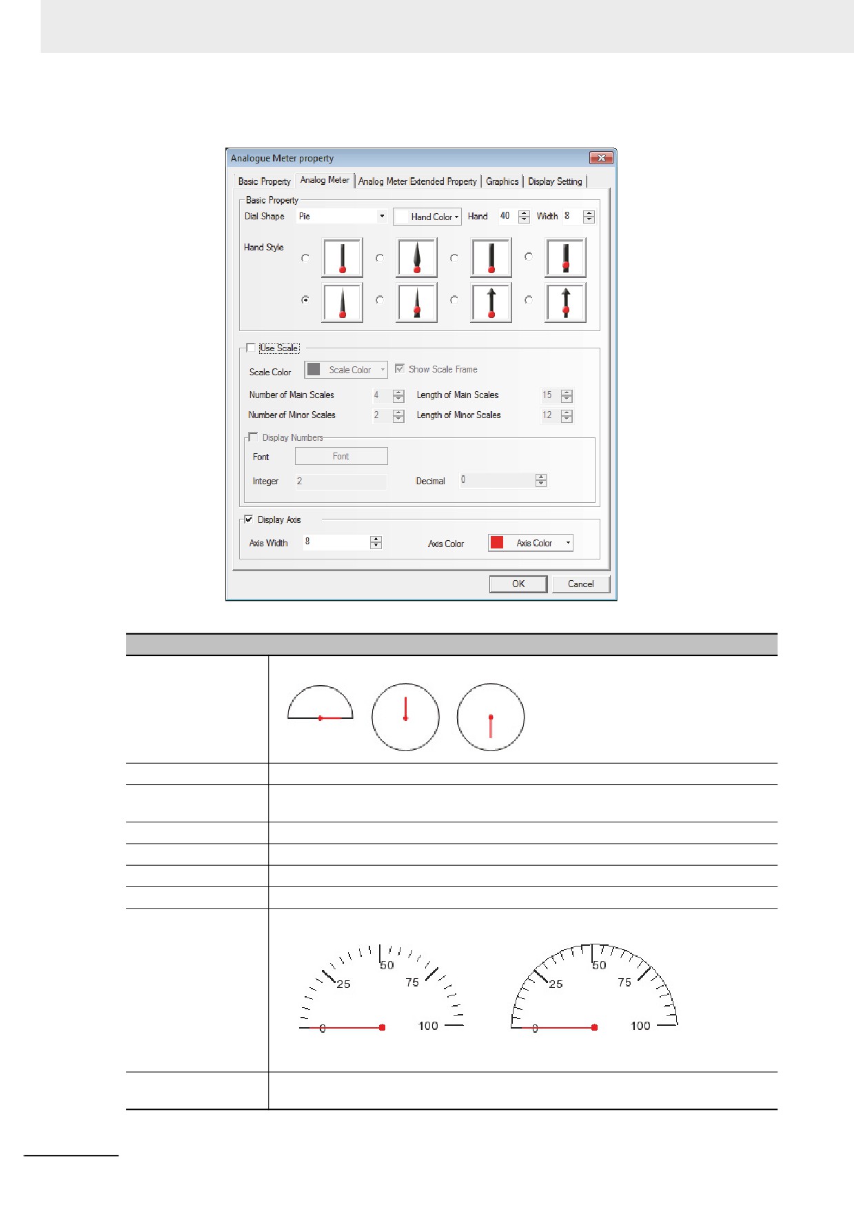Select the spear-shaped tapered hand style icon
The width and height of the screenshot is (854, 1210).
point(417,258)
